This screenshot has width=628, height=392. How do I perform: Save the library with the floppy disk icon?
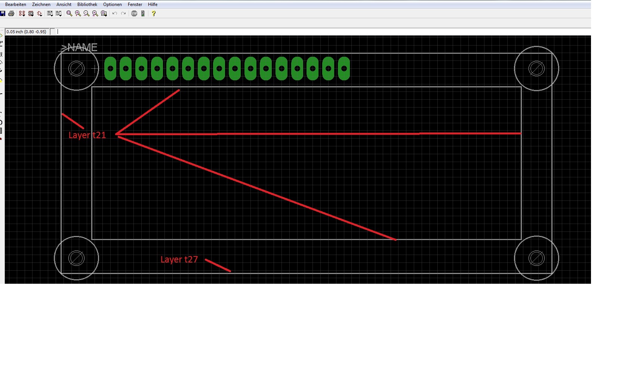point(3,13)
